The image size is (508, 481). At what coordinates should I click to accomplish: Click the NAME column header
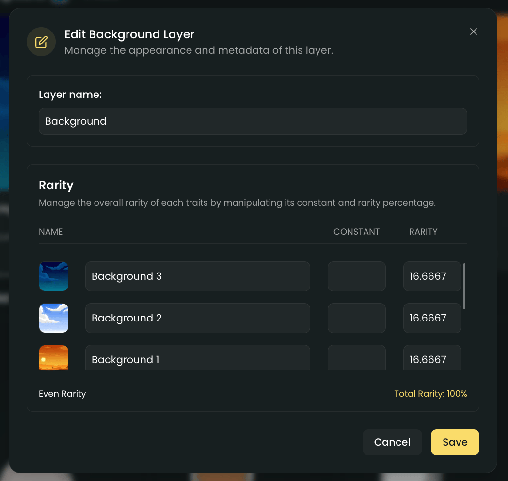51,232
